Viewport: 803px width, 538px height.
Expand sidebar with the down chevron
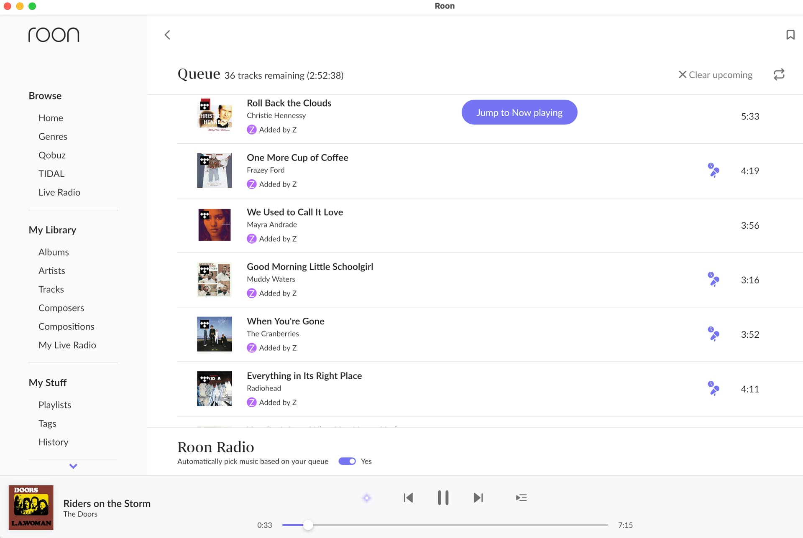(73, 466)
